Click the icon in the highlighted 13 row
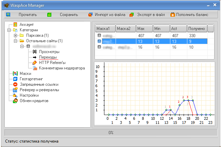 99,41
